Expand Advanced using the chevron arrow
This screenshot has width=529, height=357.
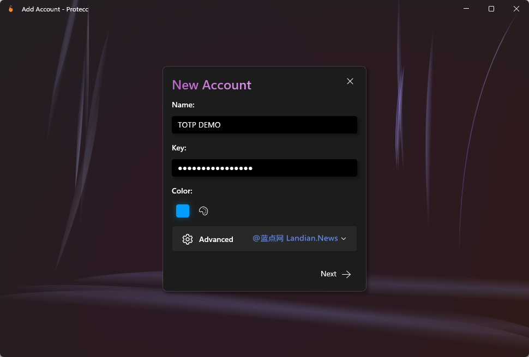point(344,239)
